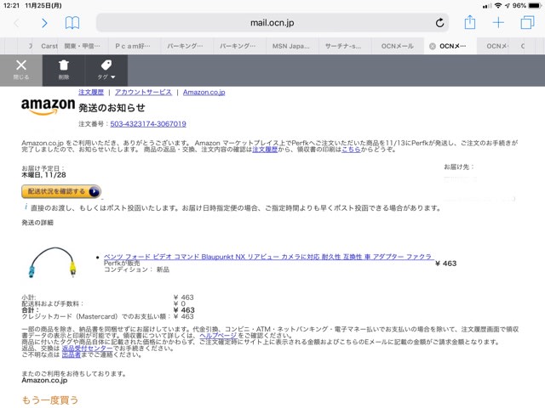Screen dimensions: 545x408
Task: Click the info i icon beside delivery note
Action: pos(26,207)
